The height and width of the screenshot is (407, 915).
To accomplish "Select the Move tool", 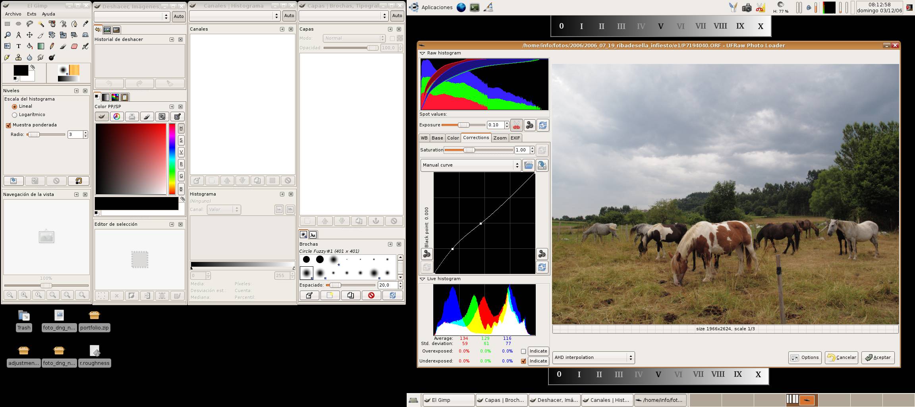I will [x=29, y=35].
